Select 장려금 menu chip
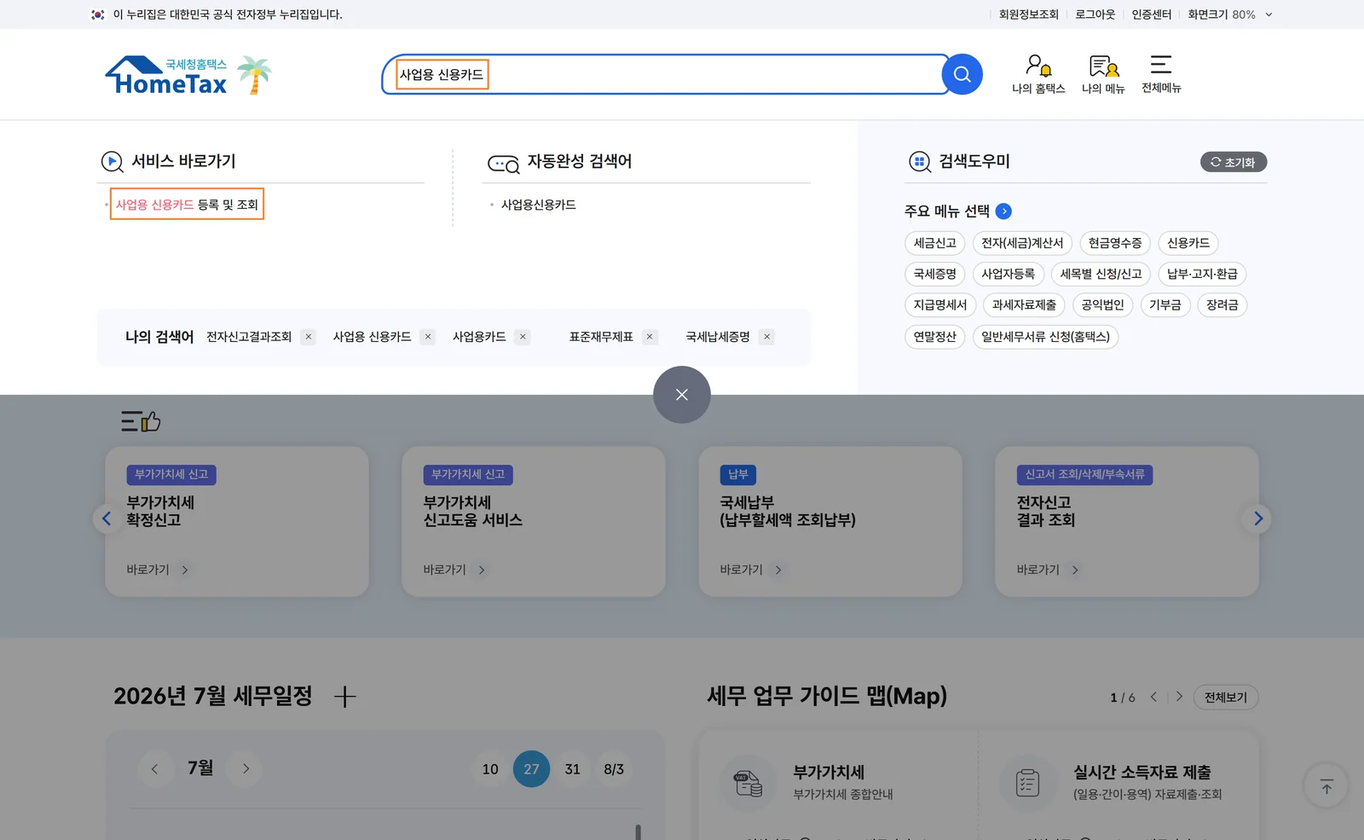Screen dimensions: 1364x840 pos(1222,304)
